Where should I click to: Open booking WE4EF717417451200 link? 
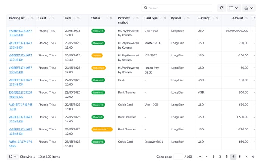(21, 107)
